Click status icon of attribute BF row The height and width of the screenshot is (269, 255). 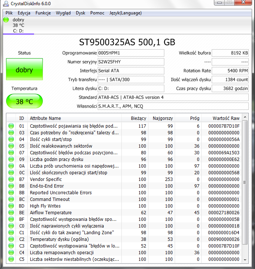(x=11, y=219)
